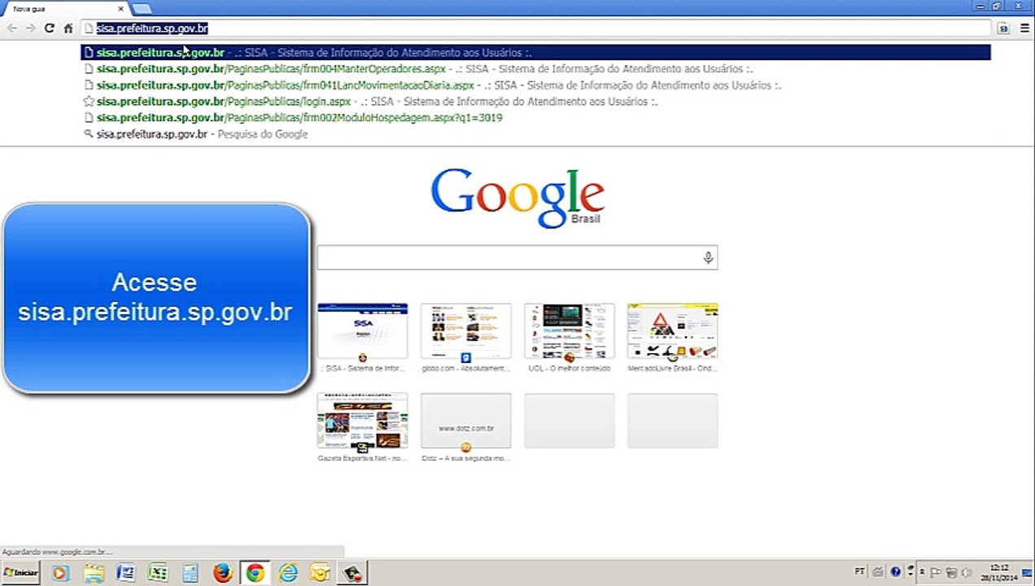Image resolution: width=1035 pixels, height=586 pixels.
Task: Click the Google Brasil logo
Action: click(517, 197)
